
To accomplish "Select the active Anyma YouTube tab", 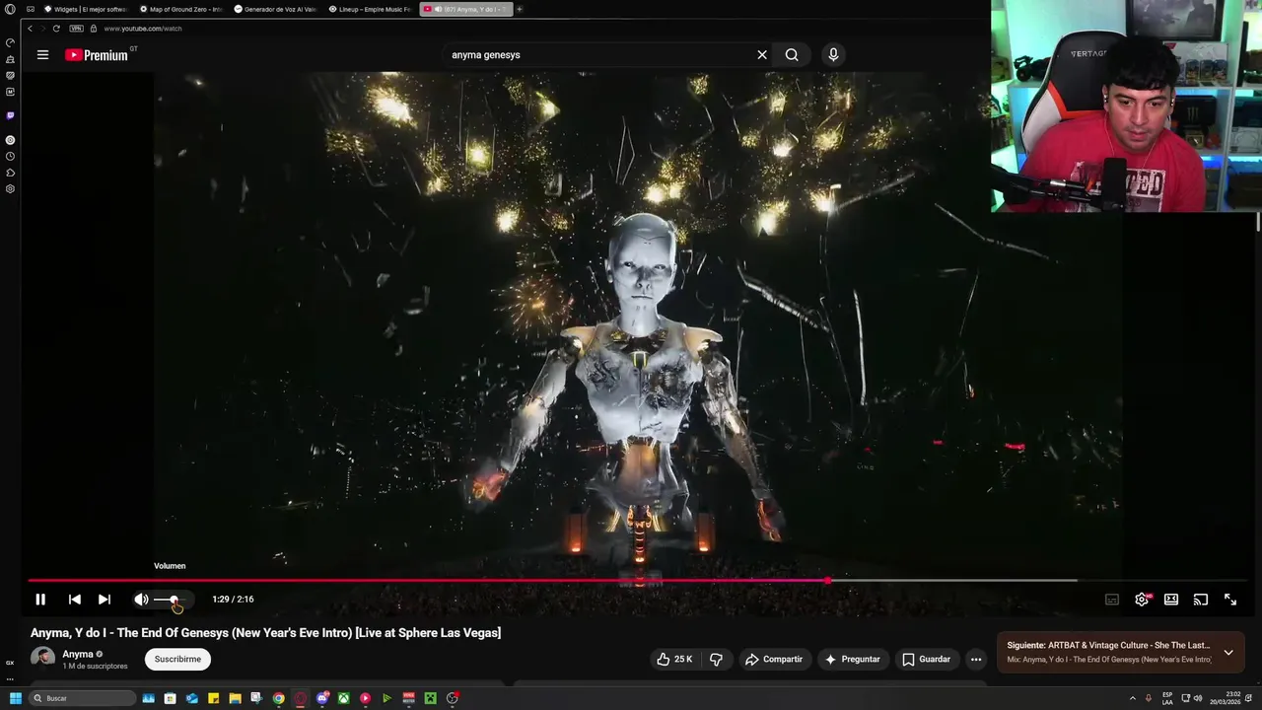I will click(465, 9).
